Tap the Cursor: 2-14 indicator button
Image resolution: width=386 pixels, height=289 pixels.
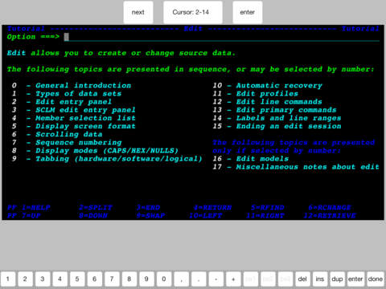193,12
